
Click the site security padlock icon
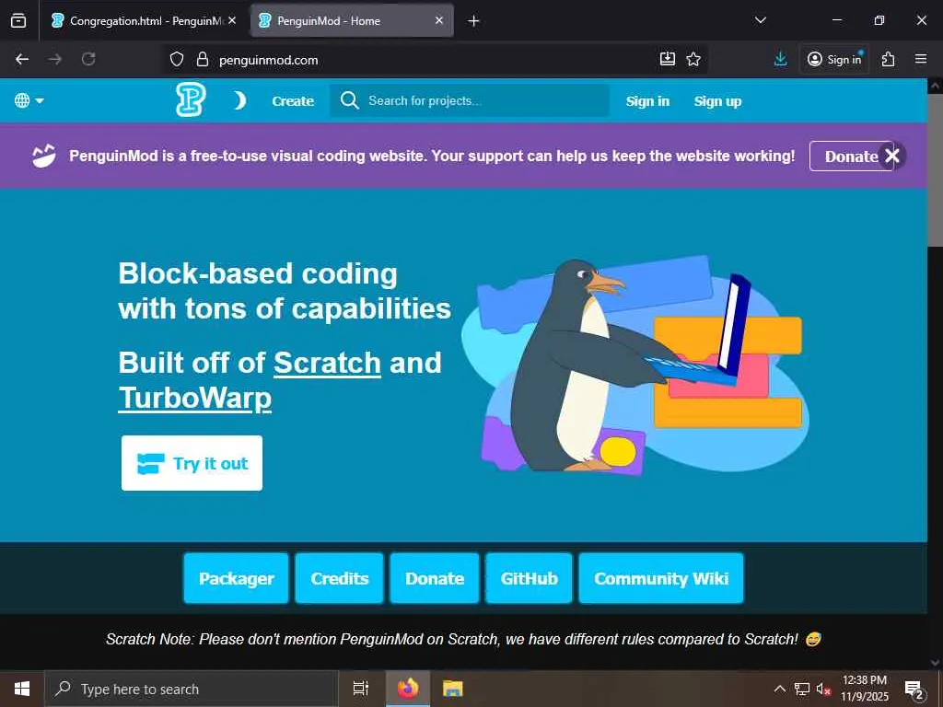pos(203,60)
